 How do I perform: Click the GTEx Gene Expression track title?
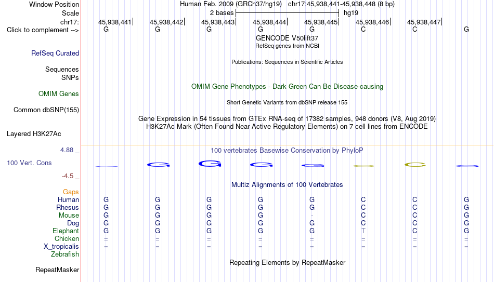(287, 118)
